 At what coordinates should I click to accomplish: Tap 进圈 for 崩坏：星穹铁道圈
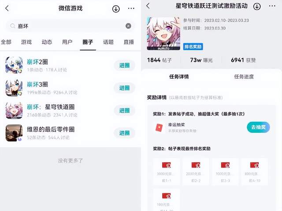click(x=124, y=110)
